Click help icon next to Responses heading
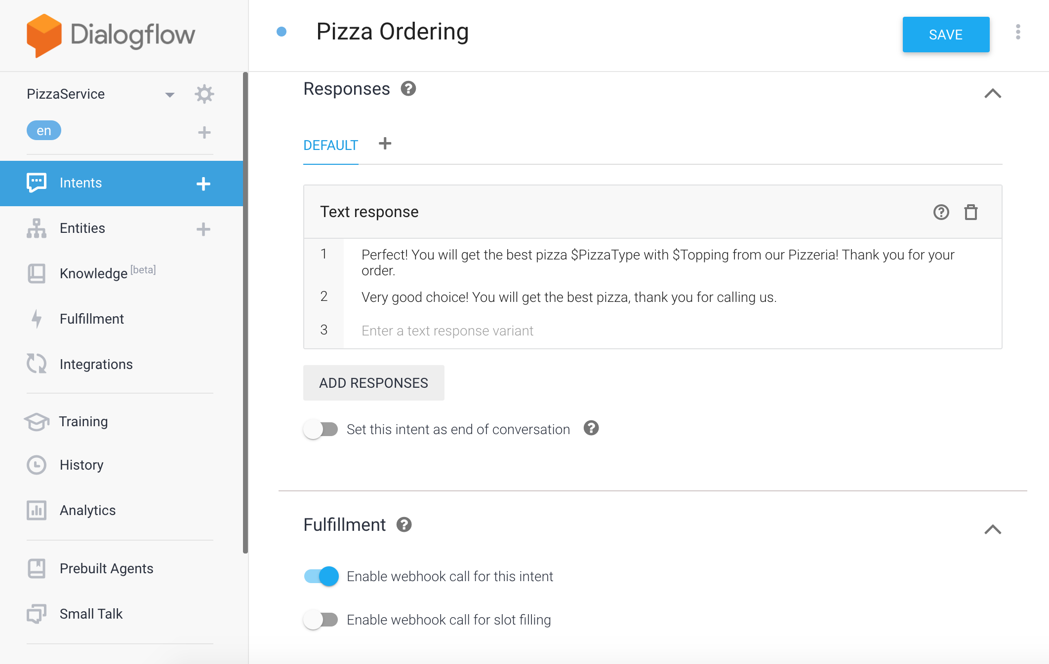 point(408,89)
